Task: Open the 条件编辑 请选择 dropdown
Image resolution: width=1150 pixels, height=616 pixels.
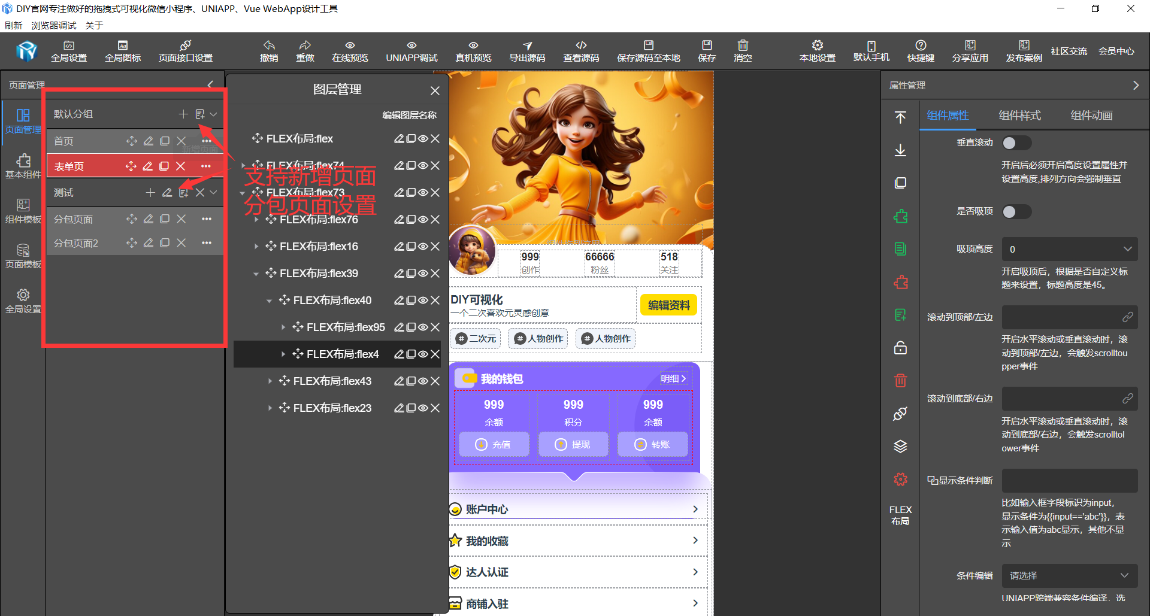Action: (1070, 575)
